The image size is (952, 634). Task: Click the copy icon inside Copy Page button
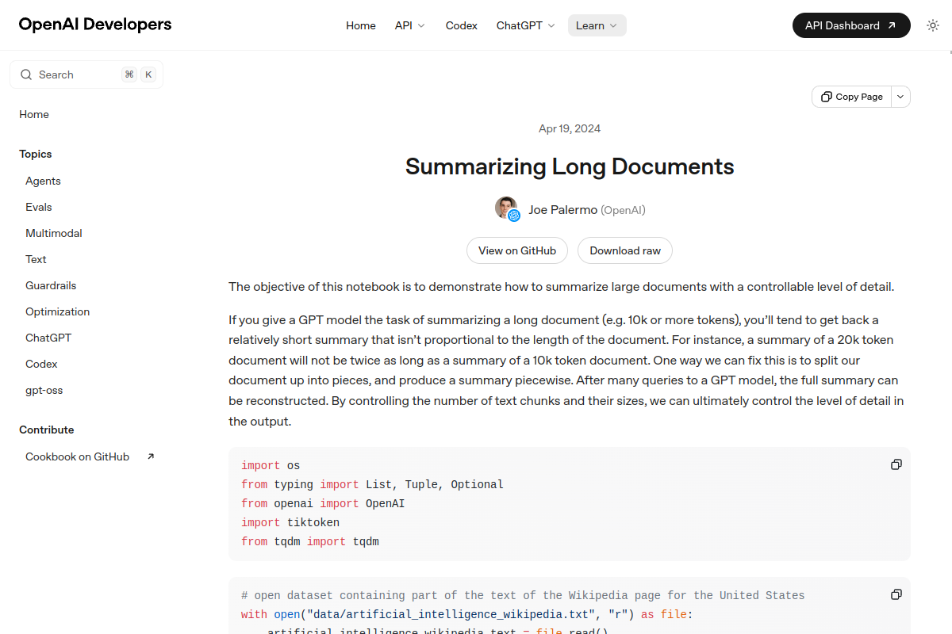point(827,96)
